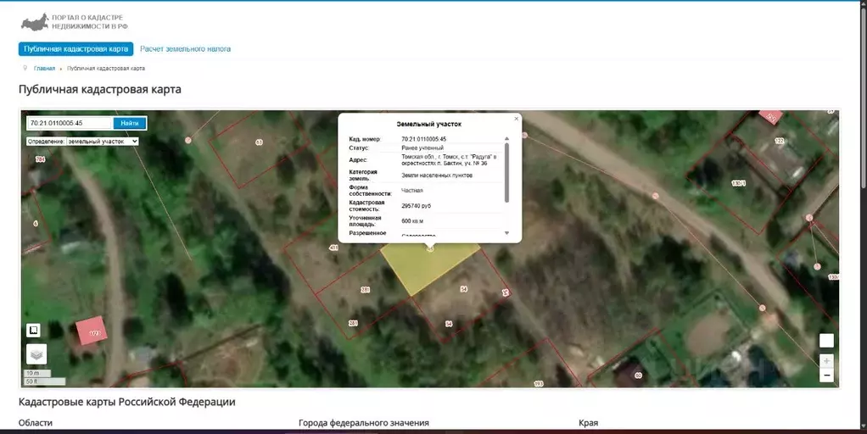Click the white square button above zoom controls
Screen dimensions: 867x434
(826, 341)
